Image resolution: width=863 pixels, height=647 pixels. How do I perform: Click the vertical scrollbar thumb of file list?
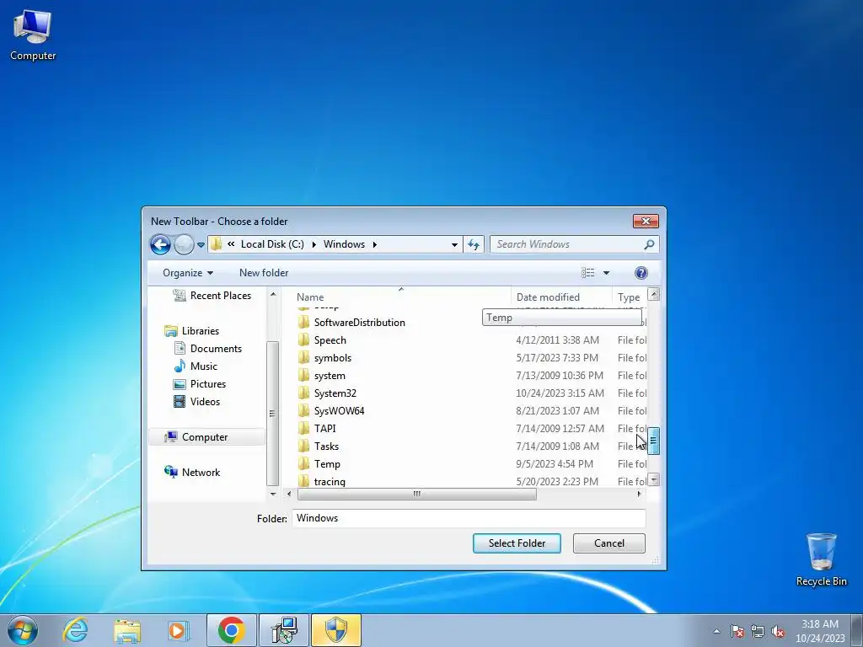654,441
